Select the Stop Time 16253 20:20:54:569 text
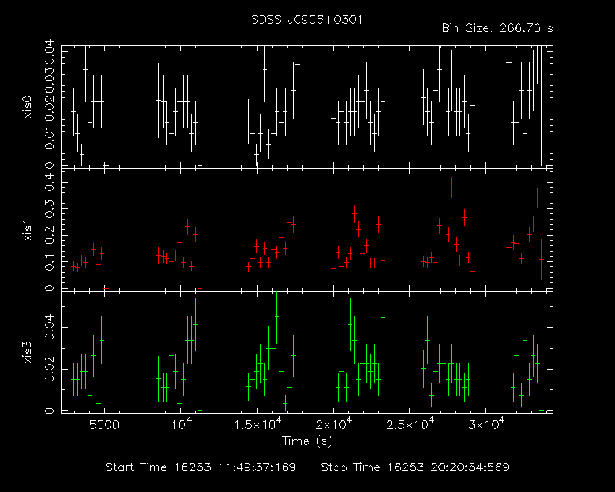Image resolution: width=615 pixels, height=492 pixels. click(x=415, y=467)
